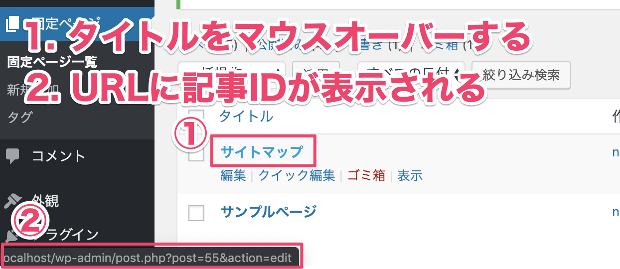Move サイトマップ to ゴミ箱 via row action
This screenshot has width=620, height=269.
(x=366, y=175)
